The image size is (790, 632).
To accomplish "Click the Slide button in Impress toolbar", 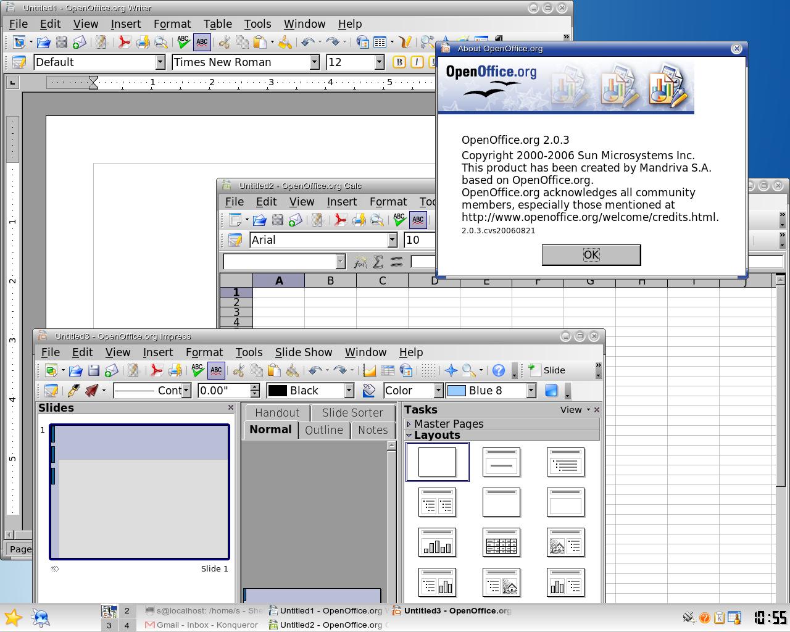I will pyautogui.click(x=548, y=370).
